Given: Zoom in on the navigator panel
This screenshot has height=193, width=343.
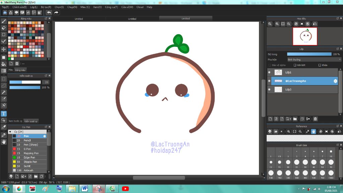Looking at the screenshot, I should [277, 24].
